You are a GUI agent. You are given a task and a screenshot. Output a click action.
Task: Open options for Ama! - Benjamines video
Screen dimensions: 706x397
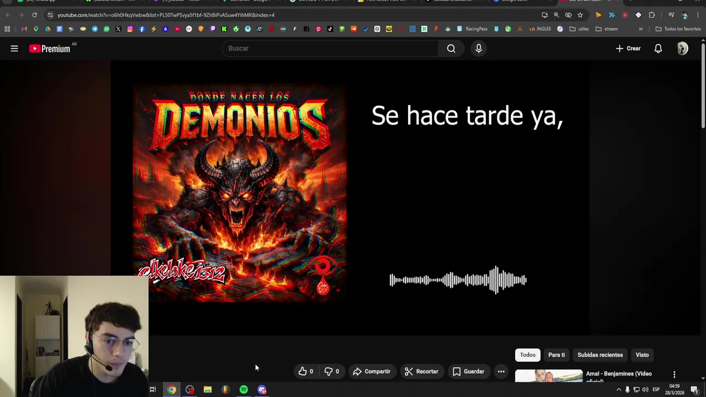click(674, 374)
